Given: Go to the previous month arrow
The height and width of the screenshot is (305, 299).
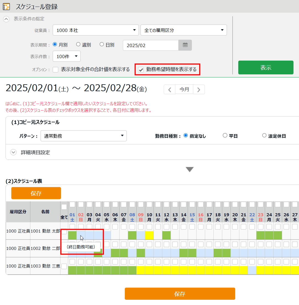Looking at the screenshot, I should click(x=170, y=90).
